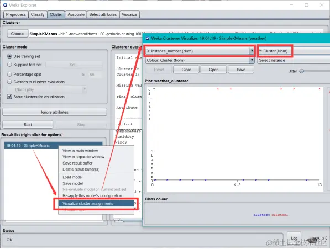Choose Percentage split cluster mode
The image size is (330, 249).
tap(9, 74)
